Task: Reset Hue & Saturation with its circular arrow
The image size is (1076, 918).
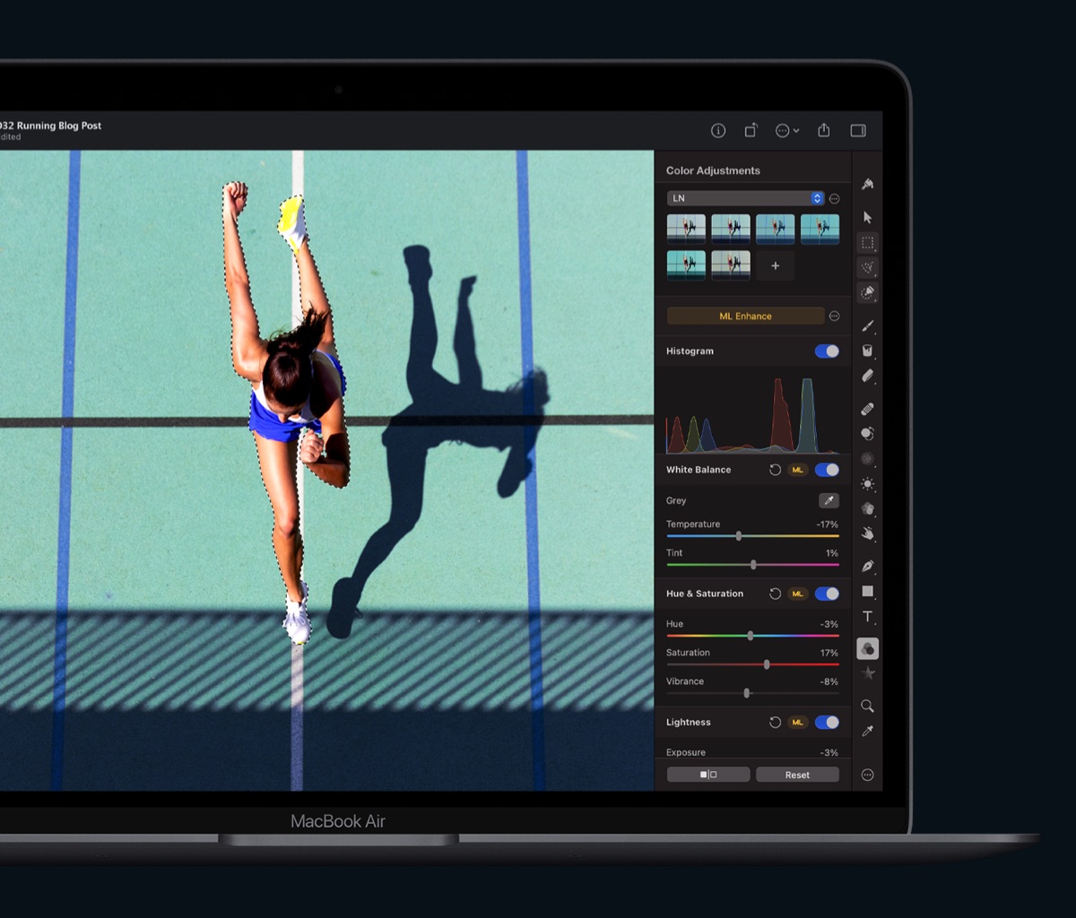Action: point(775,593)
